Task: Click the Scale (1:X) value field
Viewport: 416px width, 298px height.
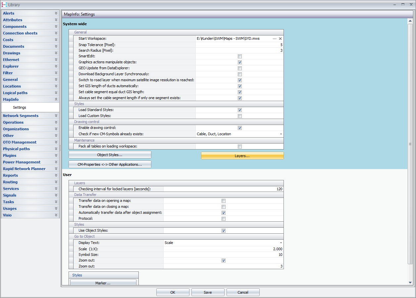Action: coord(224,249)
